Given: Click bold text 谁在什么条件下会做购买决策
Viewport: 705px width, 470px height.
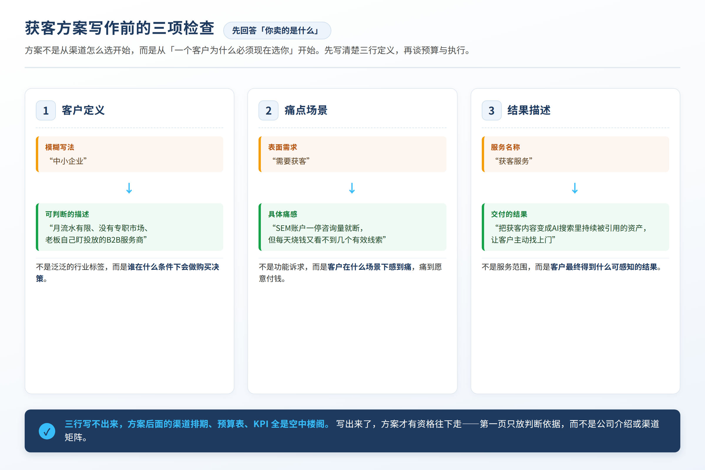Looking at the screenshot, I should point(128,273).
